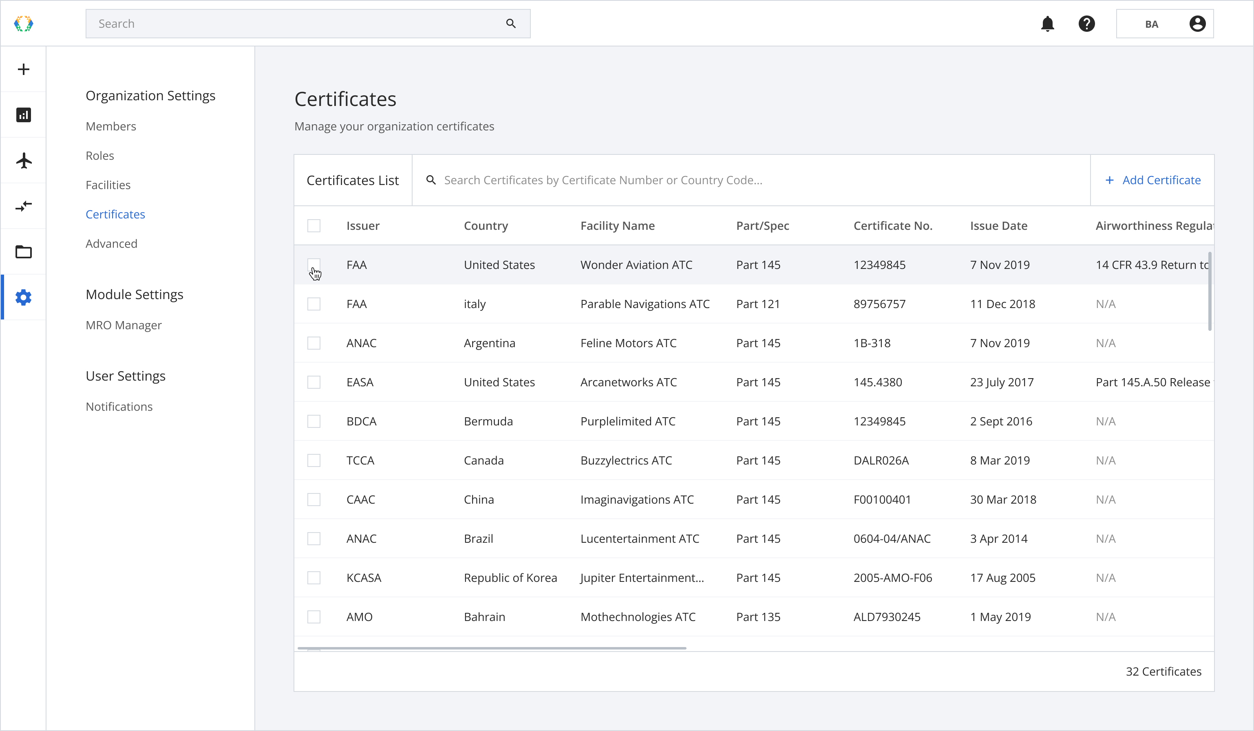The height and width of the screenshot is (731, 1254).
Task: Open the settings gear icon in sidebar
Action: click(23, 297)
